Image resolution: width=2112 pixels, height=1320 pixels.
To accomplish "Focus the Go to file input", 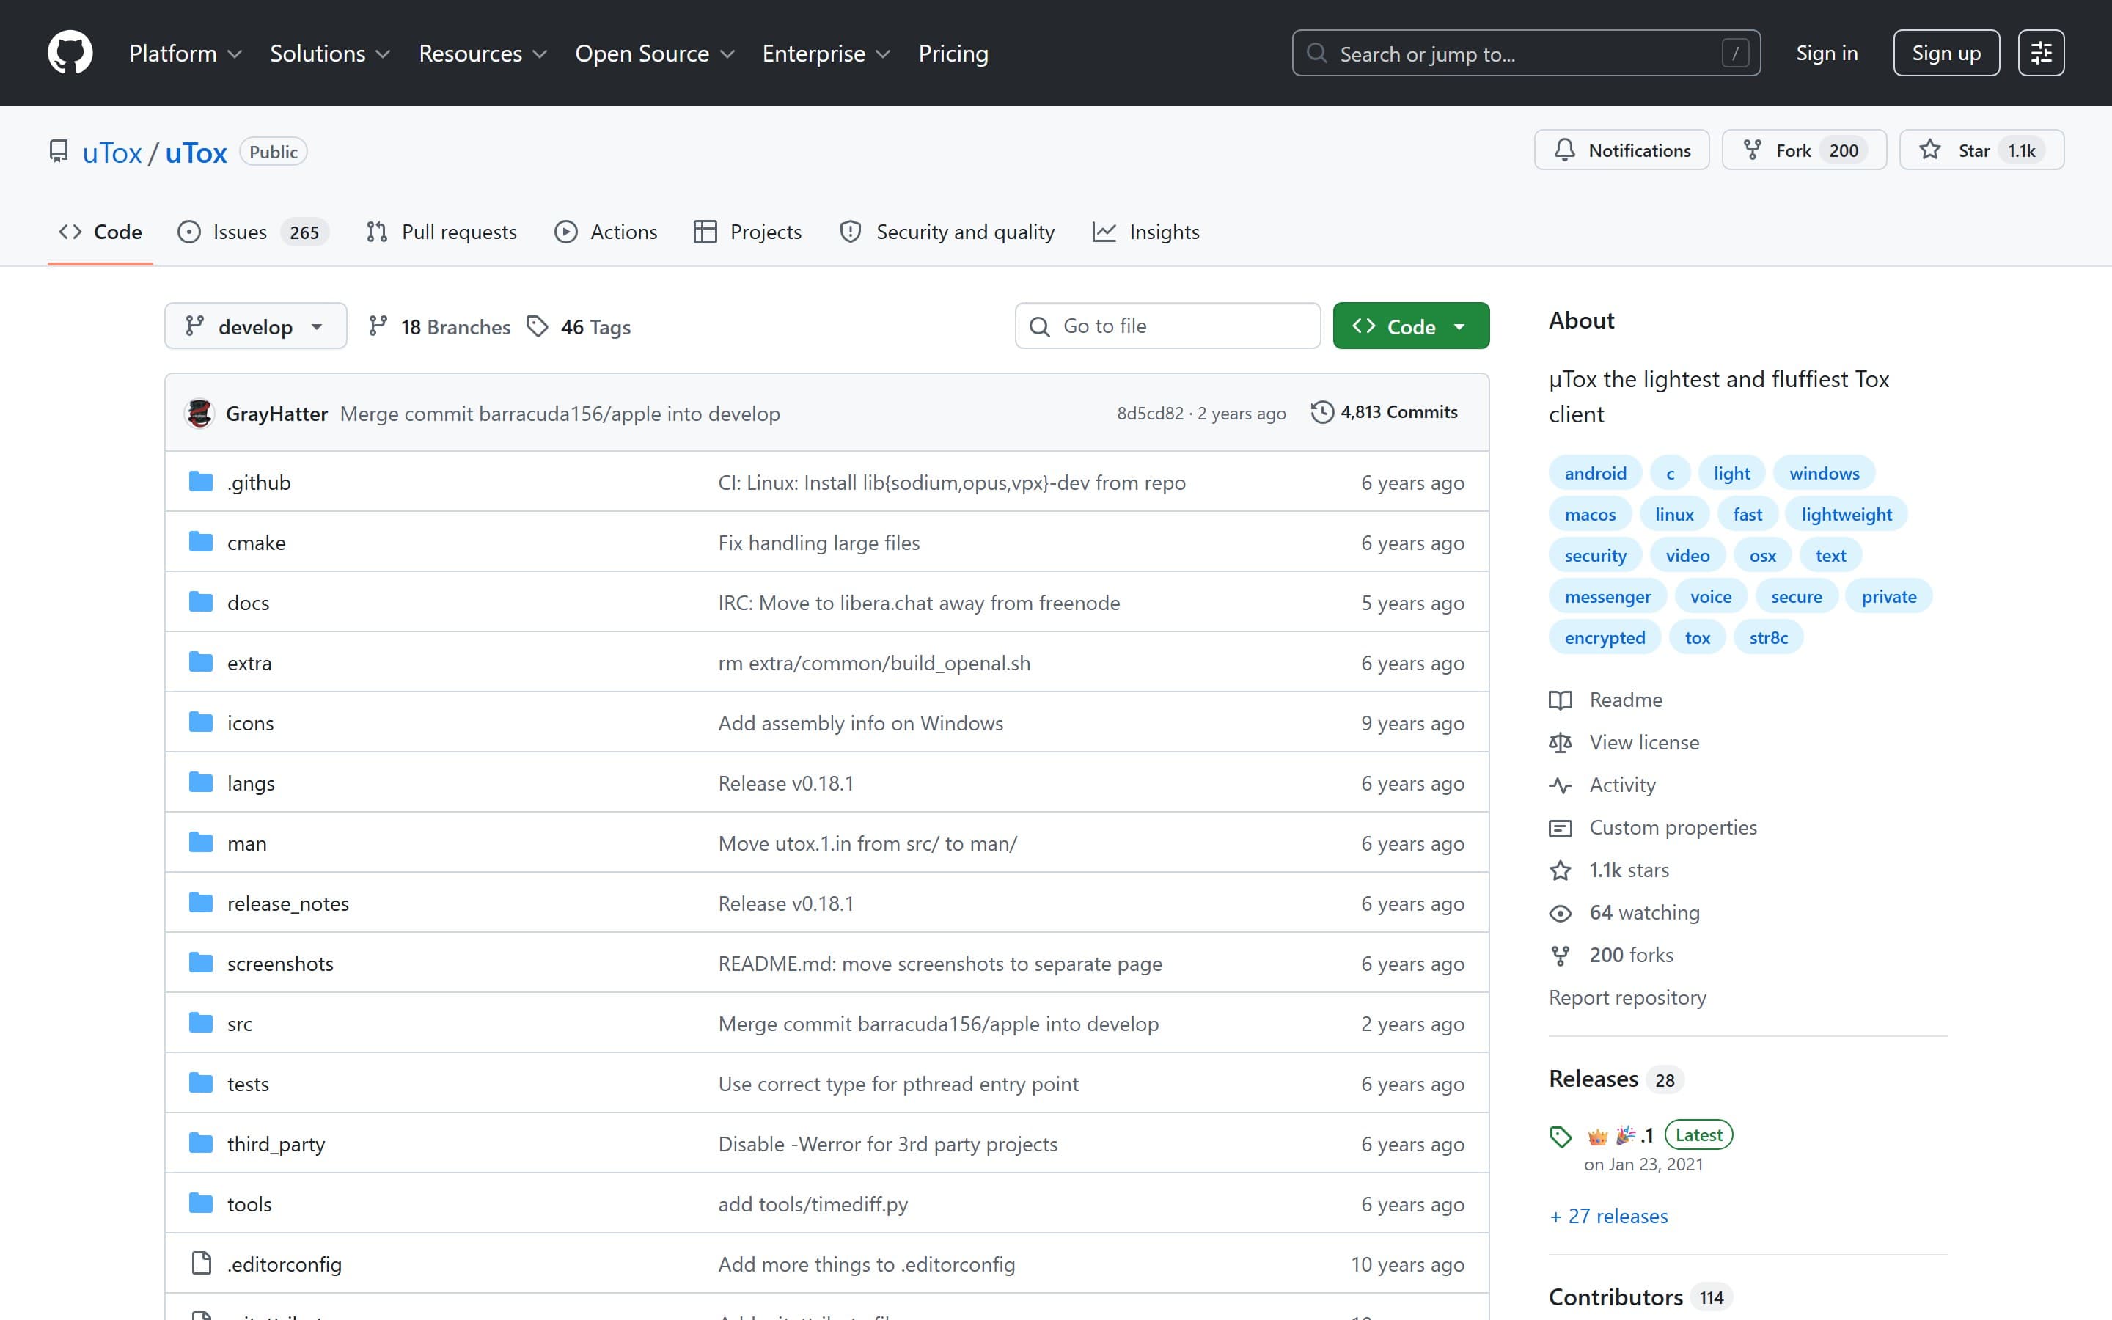I will [1167, 326].
